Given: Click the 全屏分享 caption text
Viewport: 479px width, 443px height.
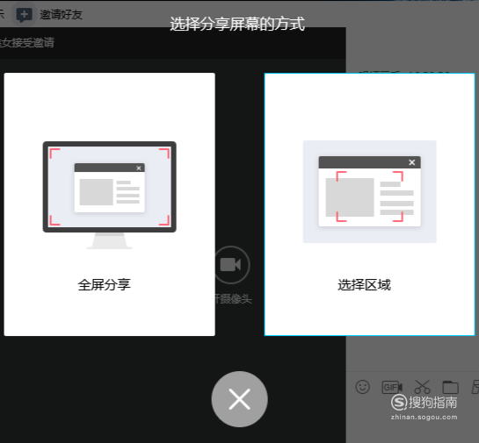Looking at the screenshot, I should pyautogui.click(x=105, y=285).
